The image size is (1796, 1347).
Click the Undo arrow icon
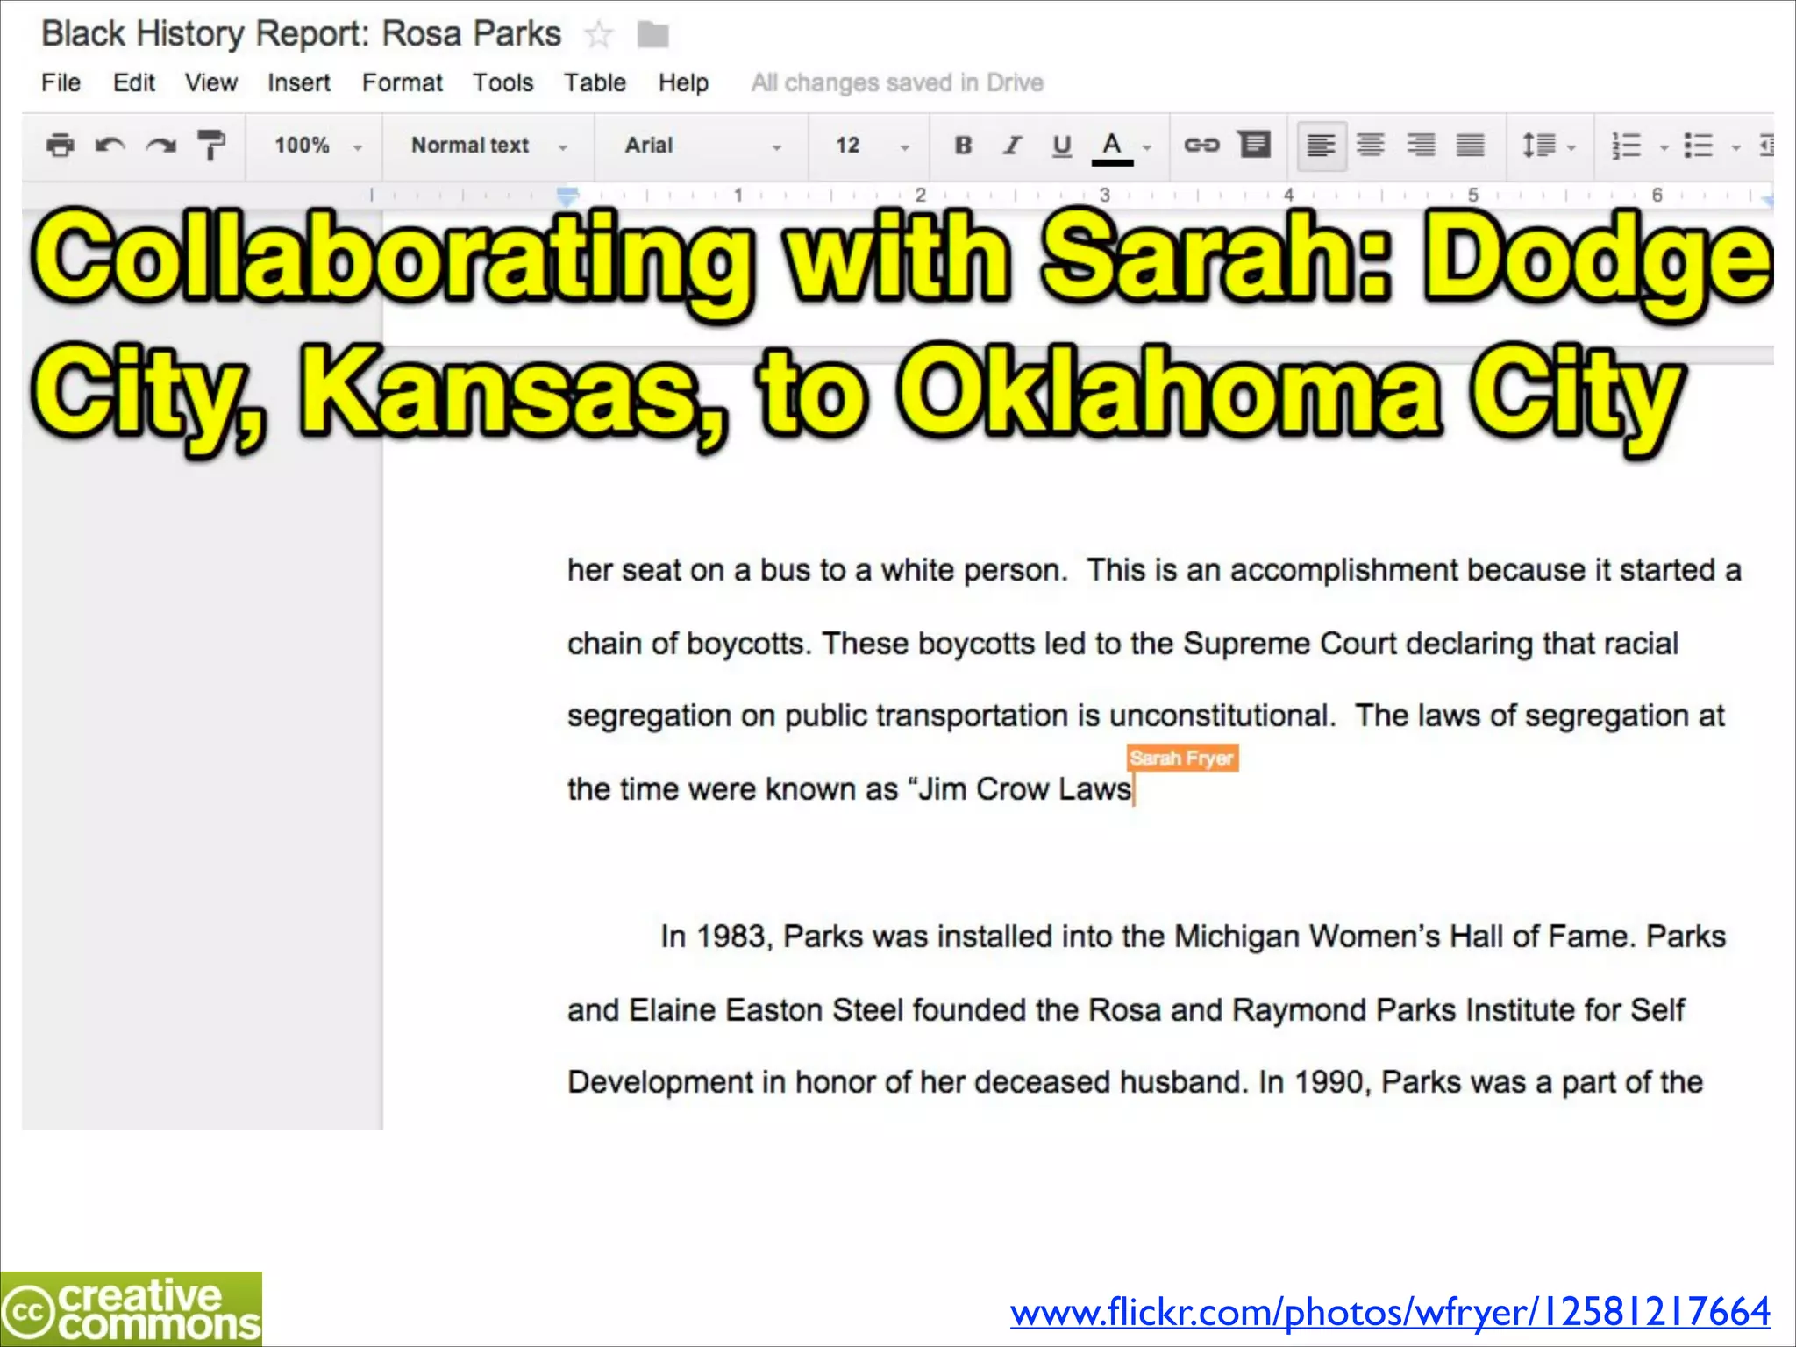[x=110, y=145]
